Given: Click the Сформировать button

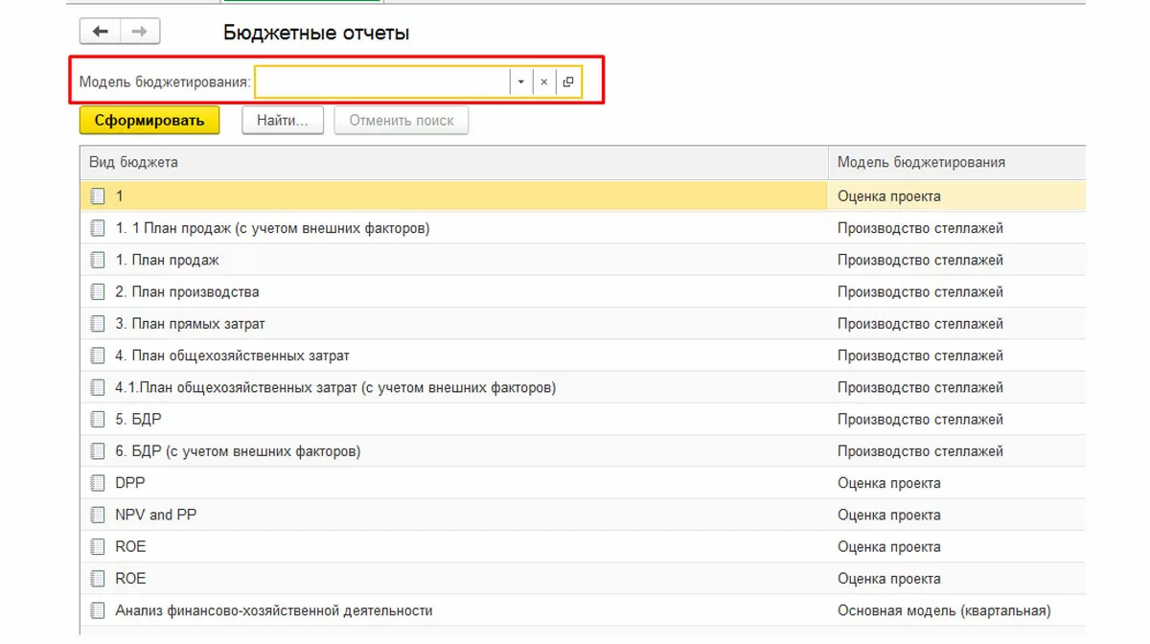Looking at the screenshot, I should pyautogui.click(x=149, y=121).
